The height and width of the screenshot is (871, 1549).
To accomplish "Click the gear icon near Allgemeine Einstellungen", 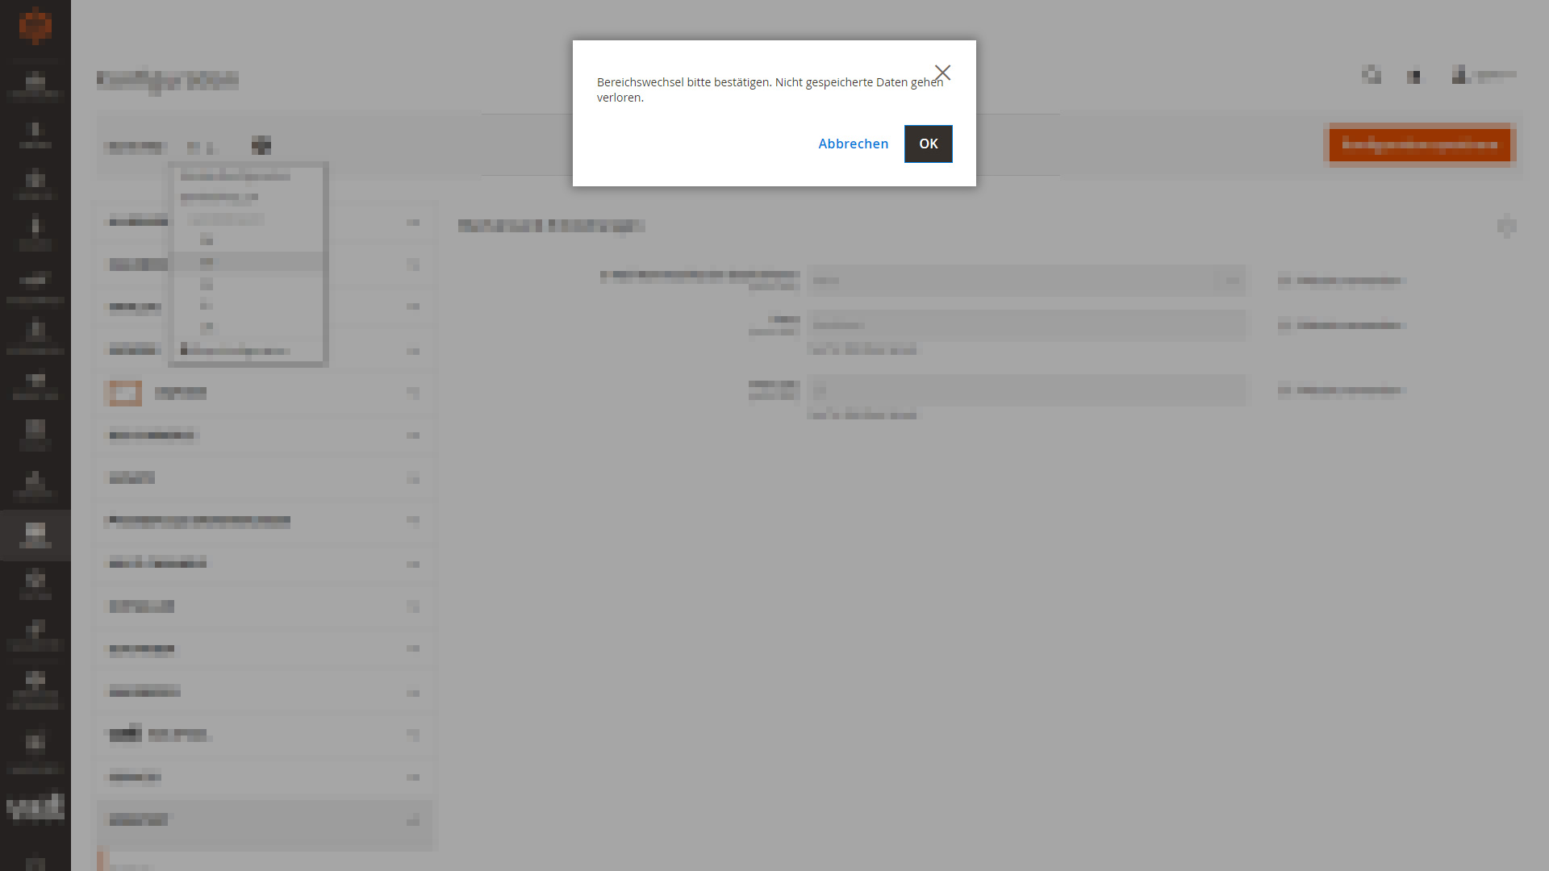I will [x=1505, y=227].
